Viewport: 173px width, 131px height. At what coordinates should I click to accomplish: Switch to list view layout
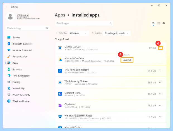(x=153, y=23)
